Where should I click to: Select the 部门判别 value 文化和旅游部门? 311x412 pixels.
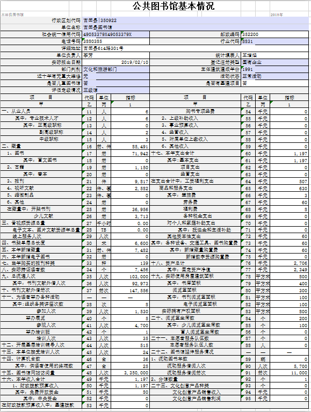(116, 69)
